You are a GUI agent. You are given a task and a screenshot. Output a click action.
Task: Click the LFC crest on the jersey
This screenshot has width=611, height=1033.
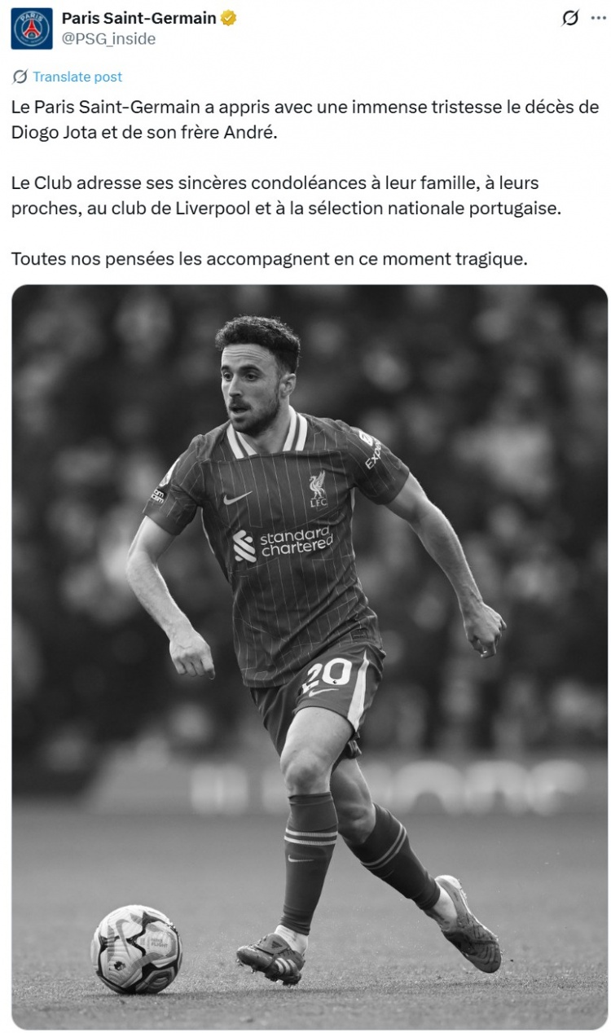(317, 489)
